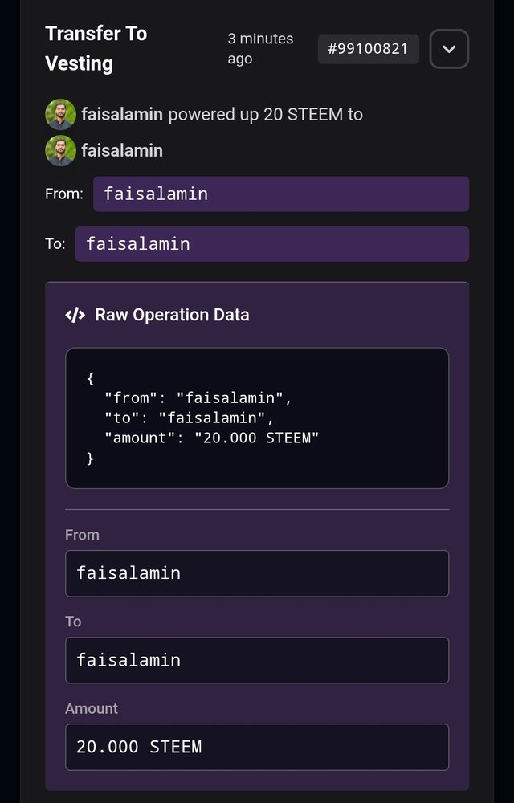Open the block #99100821 badge
The height and width of the screenshot is (803, 514).
[x=368, y=49]
